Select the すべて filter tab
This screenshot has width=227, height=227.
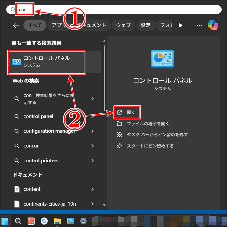click(x=35, y=25)
